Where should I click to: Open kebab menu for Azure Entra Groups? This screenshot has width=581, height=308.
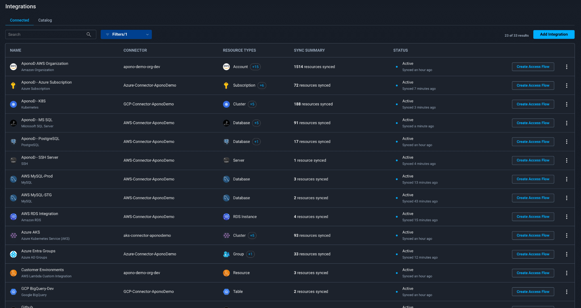(x=567, y=254)
